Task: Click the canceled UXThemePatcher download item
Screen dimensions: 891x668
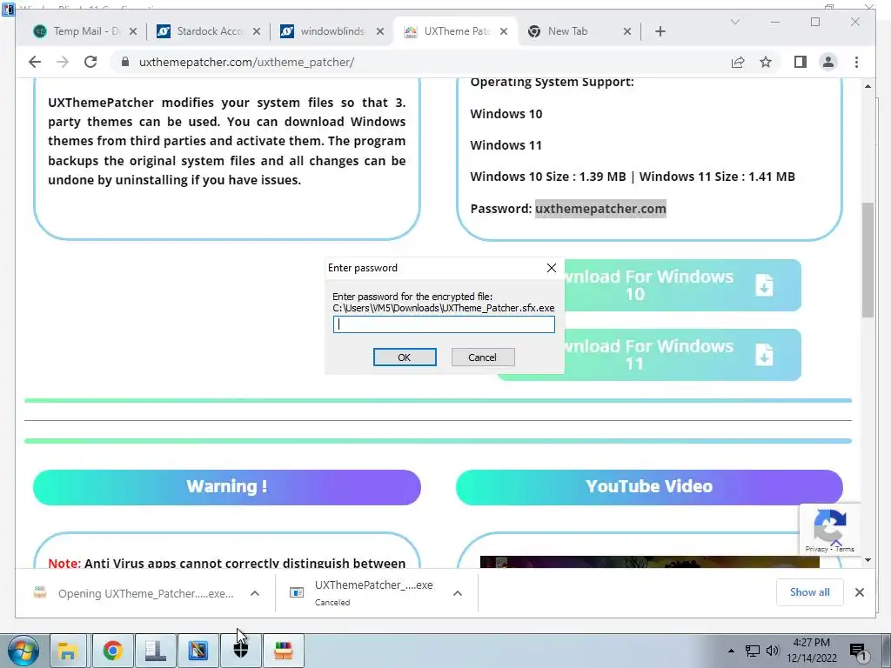Action: point(362,593)
